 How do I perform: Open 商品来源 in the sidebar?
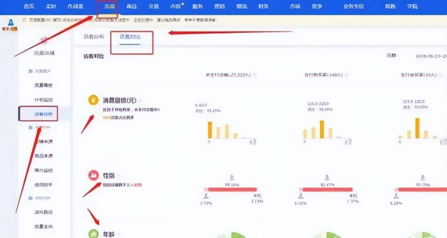point(44,155)
